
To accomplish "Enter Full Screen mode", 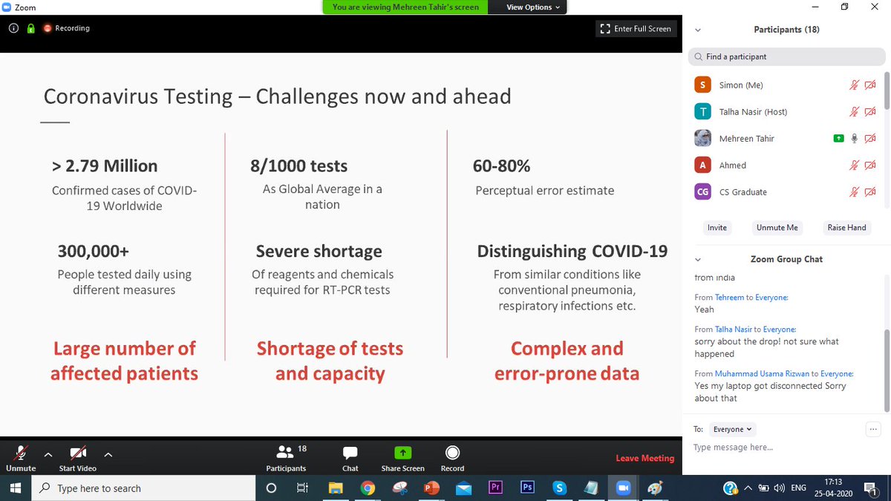I will coord(636,29).
